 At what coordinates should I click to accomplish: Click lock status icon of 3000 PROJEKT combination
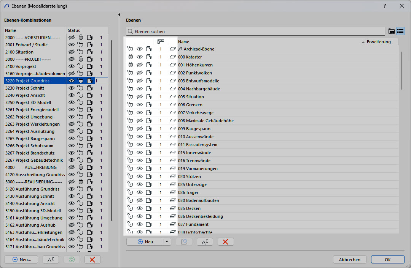click(x=81, y=59)
